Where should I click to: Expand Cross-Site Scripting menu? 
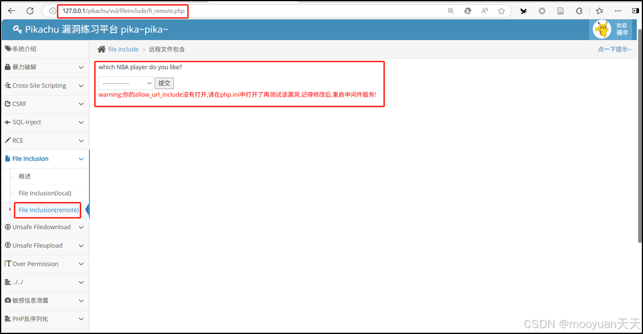click(45, 86)
